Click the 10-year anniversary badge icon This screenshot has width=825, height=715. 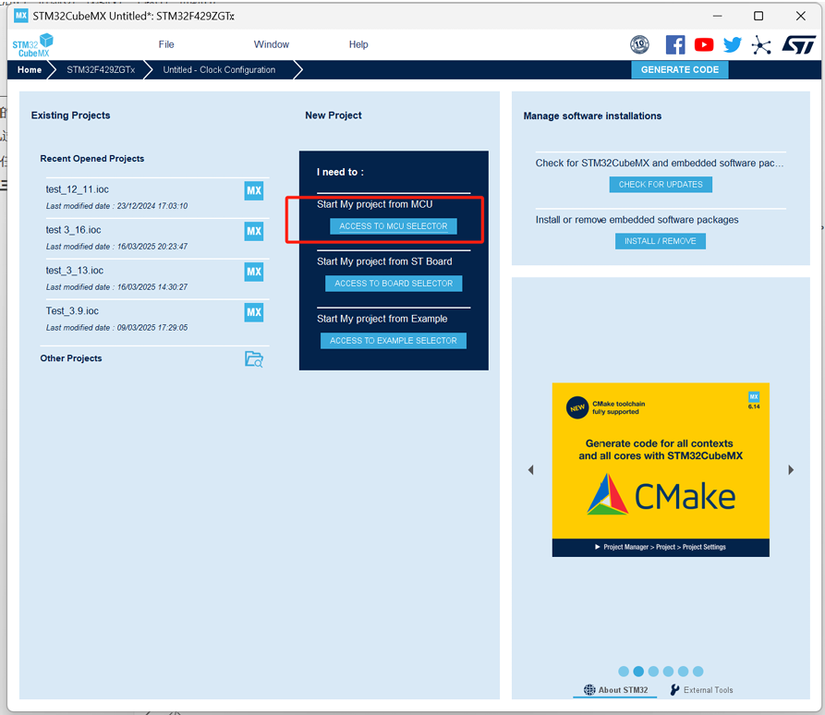point(639,44)
